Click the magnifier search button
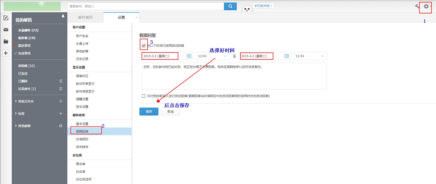Image resolution: width=436 pixels, height=184 pixels. click(230, 6)
